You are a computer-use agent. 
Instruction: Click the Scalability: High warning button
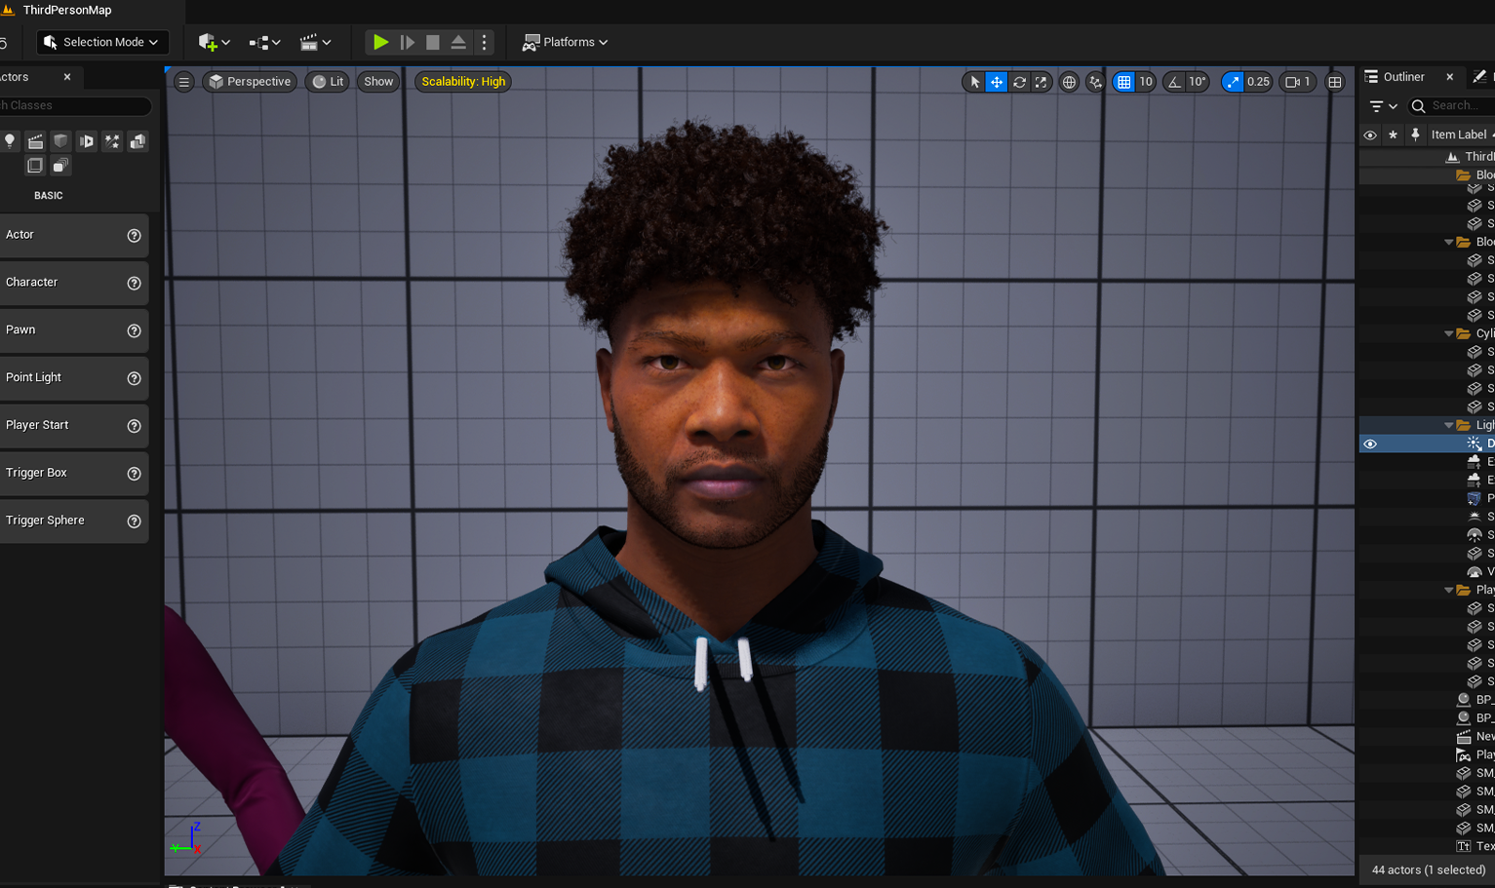tap(463, 82)
